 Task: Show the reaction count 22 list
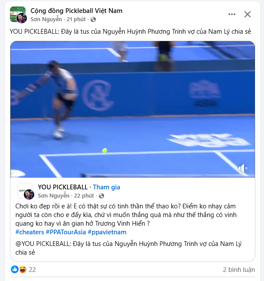coord(32,269)
